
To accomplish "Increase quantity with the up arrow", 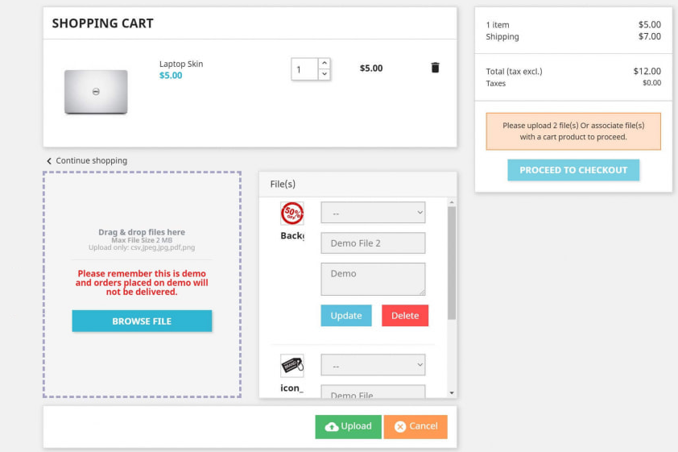I will coord(324,63).
